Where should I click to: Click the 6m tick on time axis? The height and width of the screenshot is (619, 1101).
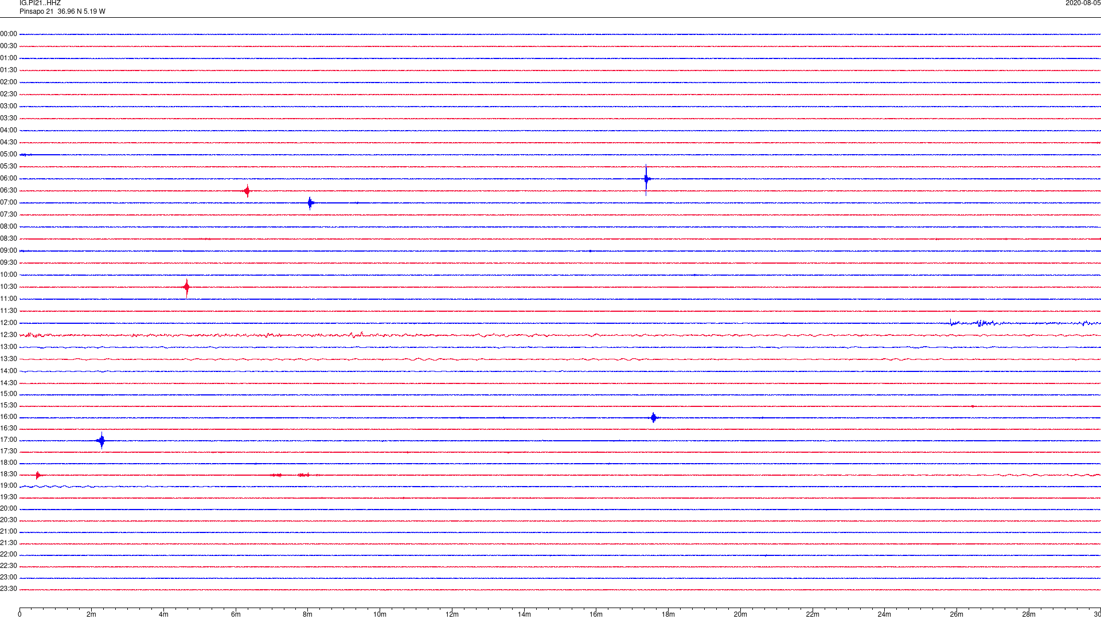coord(236,614)
